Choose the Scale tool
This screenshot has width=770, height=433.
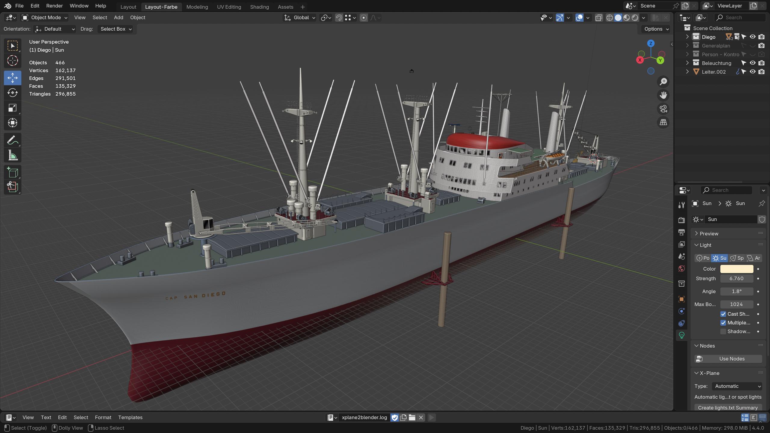pyautogui.click(x=12, y=108)
